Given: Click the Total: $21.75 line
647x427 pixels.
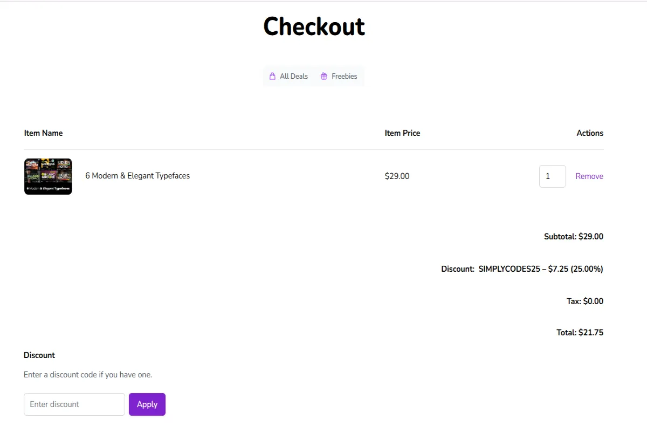Looking at the screenshot, I should point(580,332).
